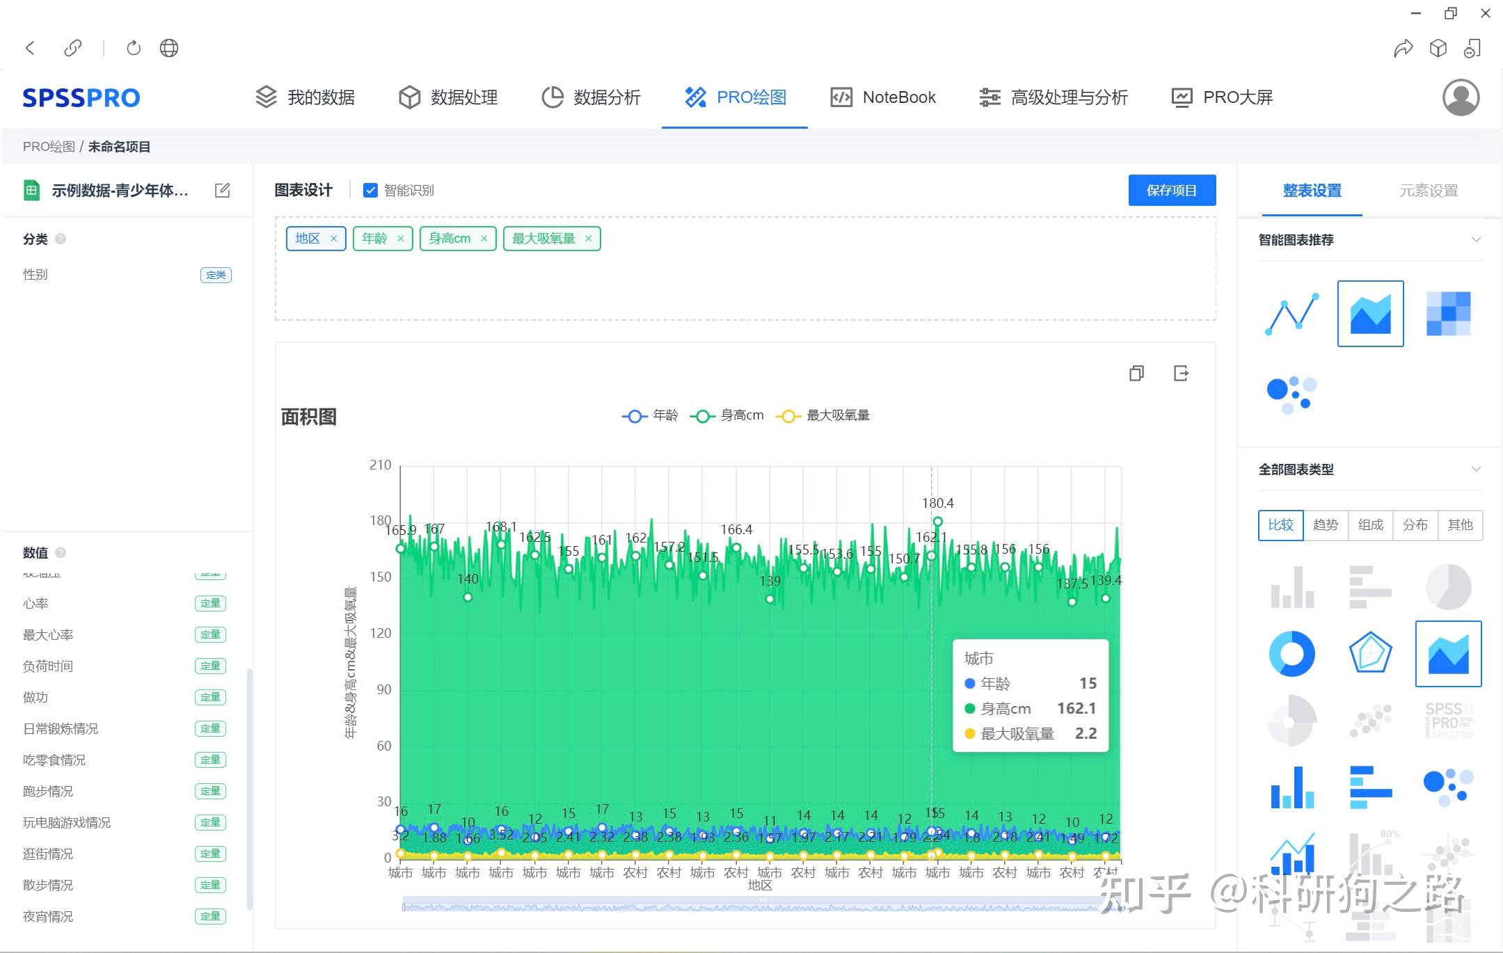Click the export chart icon above the plot
The width and height of the screenshot is (1503, 953).
point(1182,374)
